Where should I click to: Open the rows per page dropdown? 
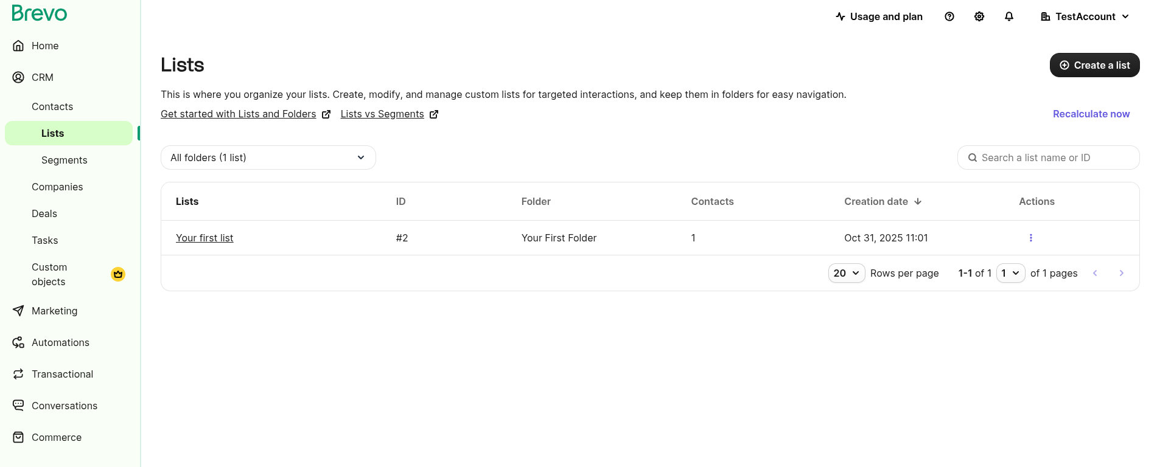pyautogui.click(x=846, y=273)
